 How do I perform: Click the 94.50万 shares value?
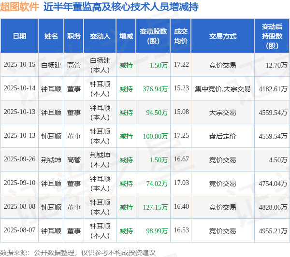(x=157, y=113)
